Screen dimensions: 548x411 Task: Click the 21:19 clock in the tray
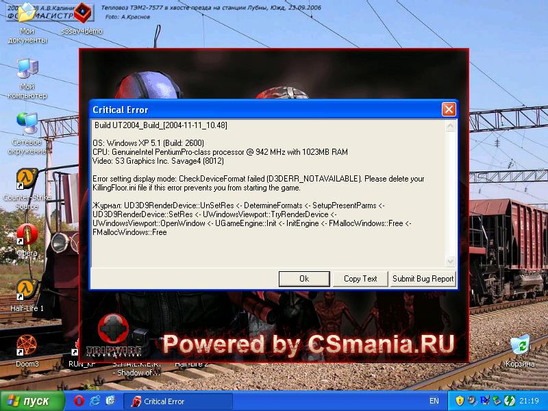coord(529,401)
